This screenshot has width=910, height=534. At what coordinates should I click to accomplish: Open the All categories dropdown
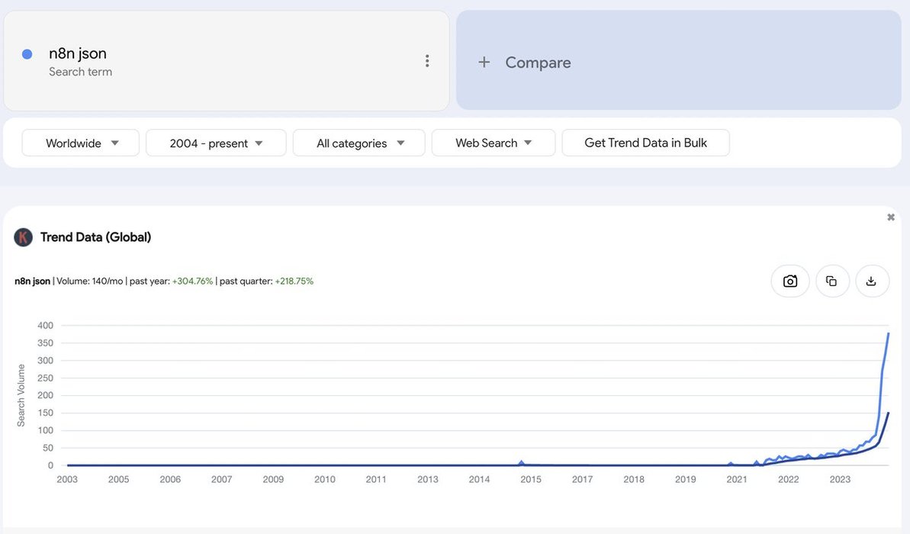[359, 143]
